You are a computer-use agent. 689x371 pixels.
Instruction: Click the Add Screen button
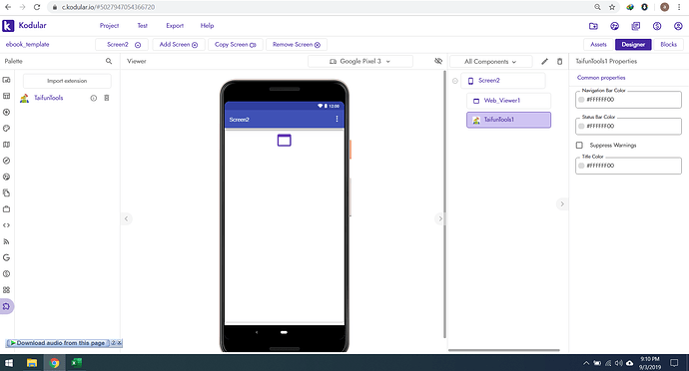coord(179,45)
